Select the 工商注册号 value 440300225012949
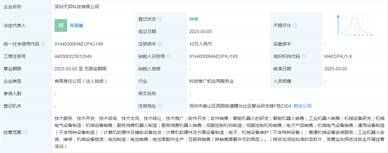 [73, 56]
